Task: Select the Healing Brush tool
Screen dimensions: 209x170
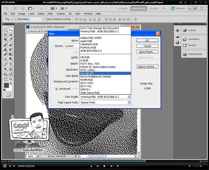Action: 5,45
